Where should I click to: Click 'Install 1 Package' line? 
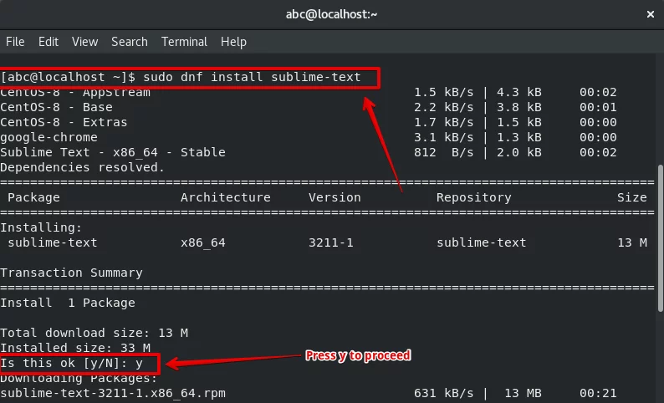point(68,304)
